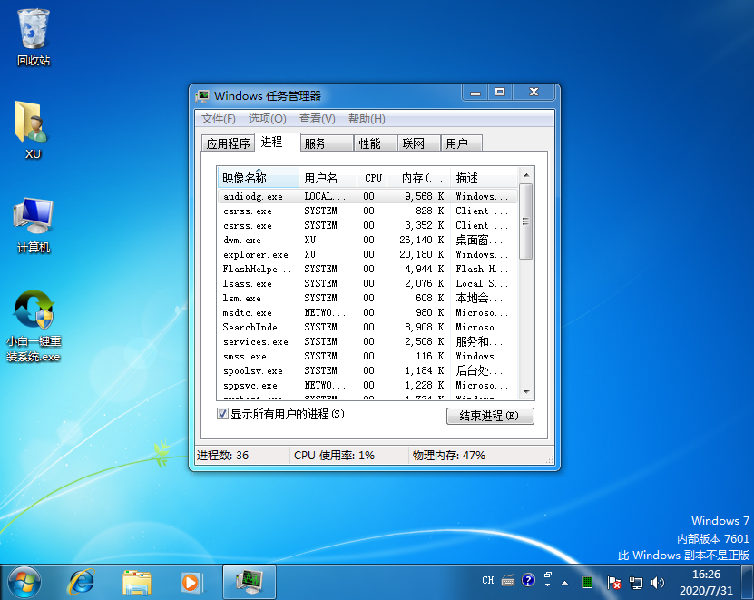Click the CH language indicator in tray
Screen dimensions: 754x600
click(x=487, y=581)
